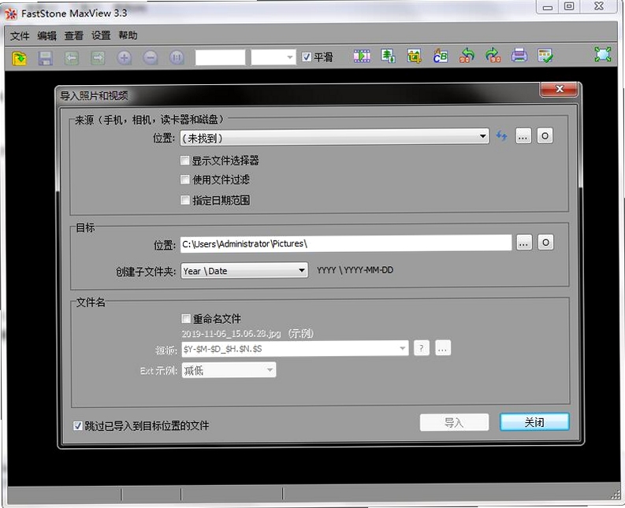The width and height of the screenshot is (625, 508).
Task: Select the crop tool icon
Action: (415, 56)
